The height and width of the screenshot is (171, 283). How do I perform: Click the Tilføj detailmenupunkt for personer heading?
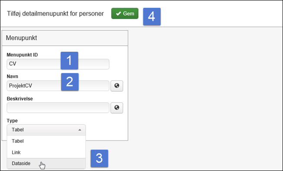pos(56,13)
